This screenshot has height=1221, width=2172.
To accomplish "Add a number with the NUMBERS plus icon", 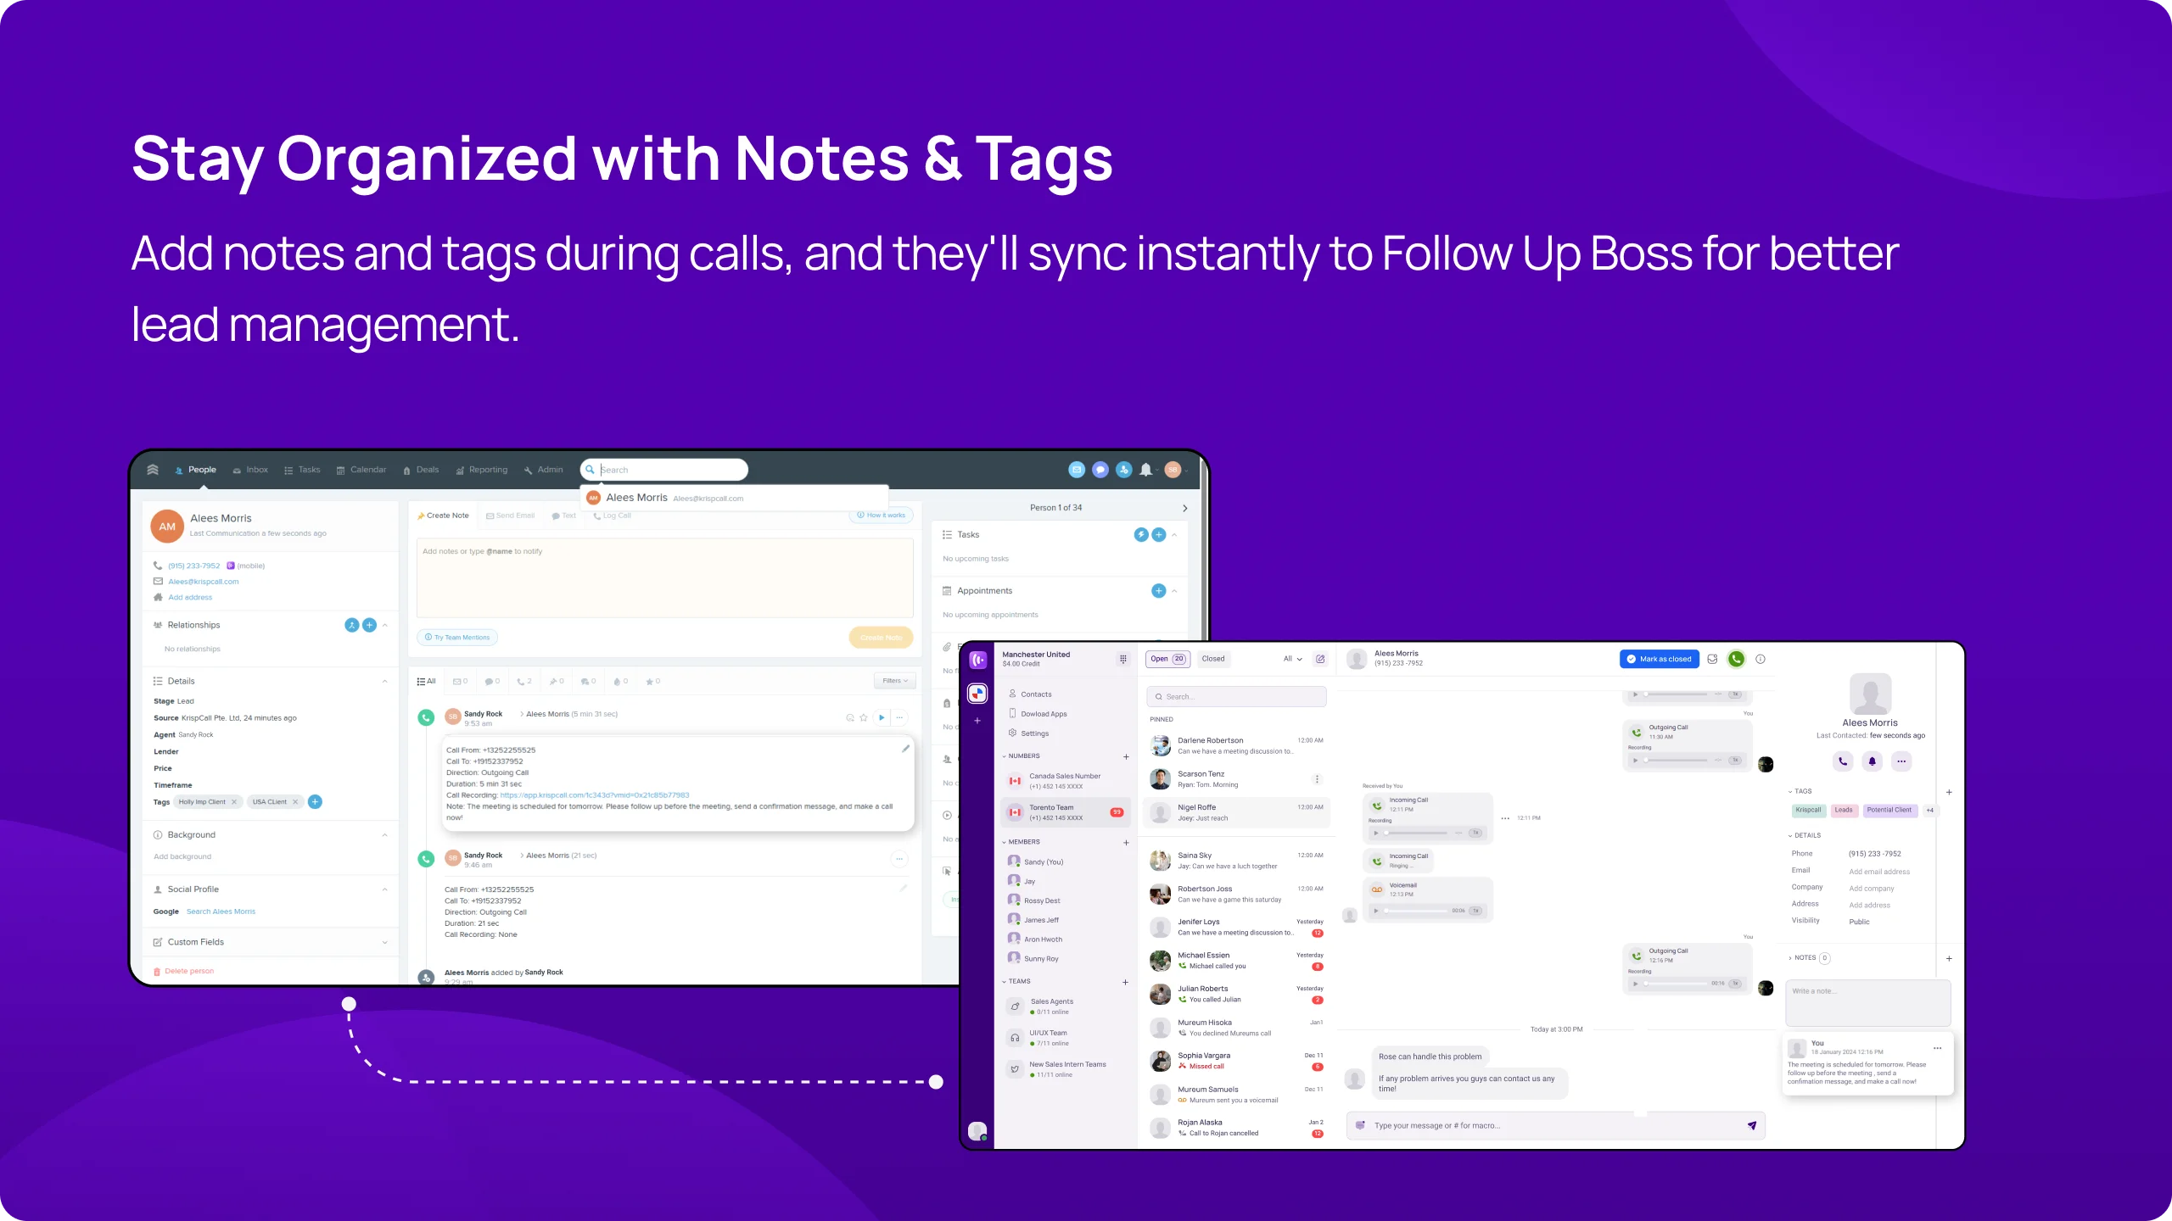I will point(1126,756).
